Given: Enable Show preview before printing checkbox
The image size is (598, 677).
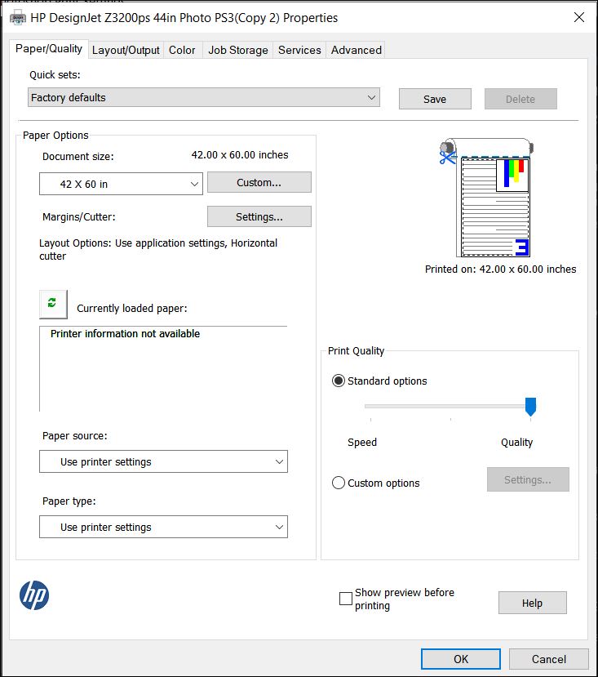Looking at the screenshot, I should [x=346, y=599].
